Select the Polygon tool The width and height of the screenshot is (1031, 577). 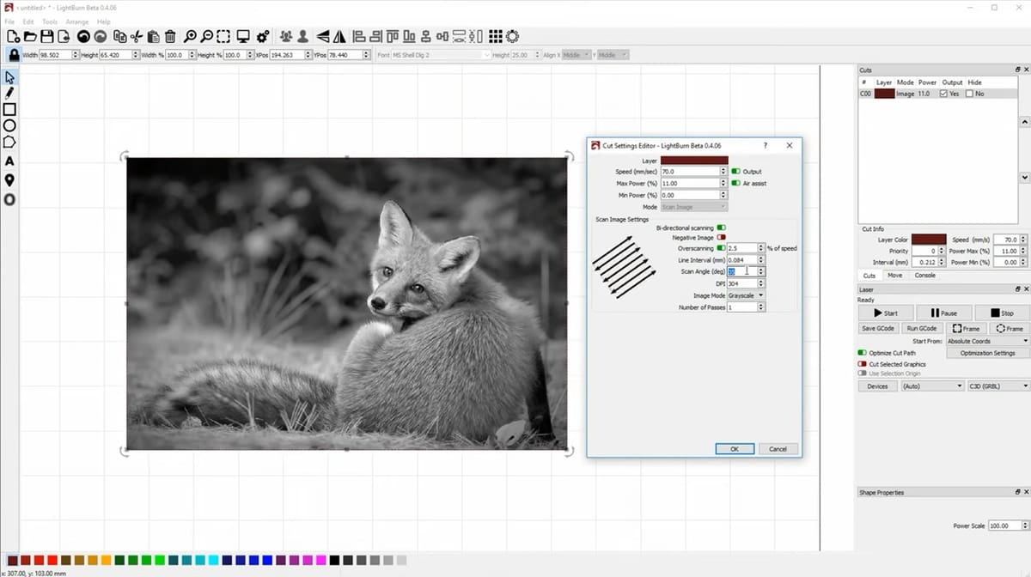point(9,142)
